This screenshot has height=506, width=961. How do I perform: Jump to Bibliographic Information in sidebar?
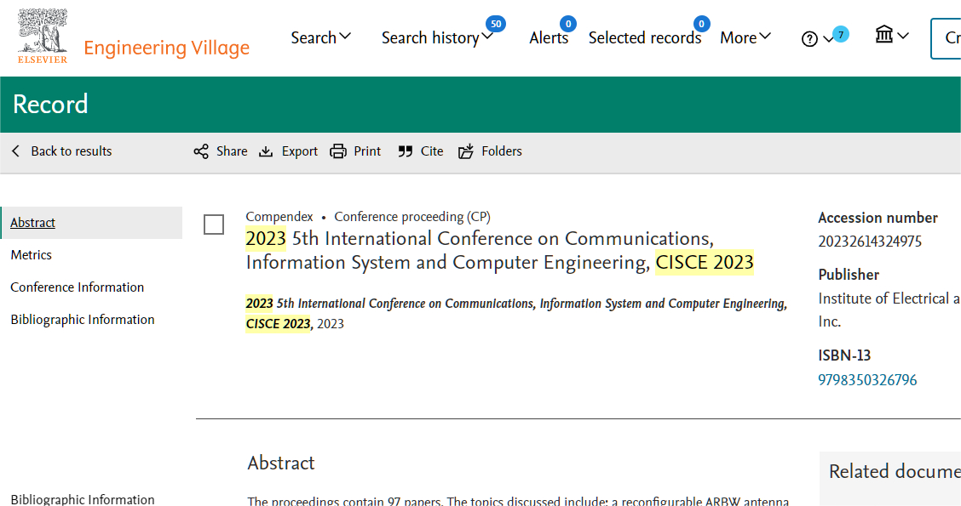[x=82, y=320]
